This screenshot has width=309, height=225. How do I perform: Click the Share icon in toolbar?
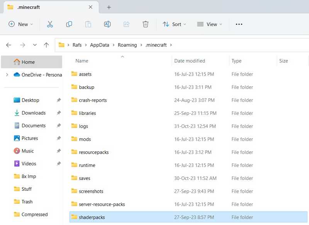[126, 24]
